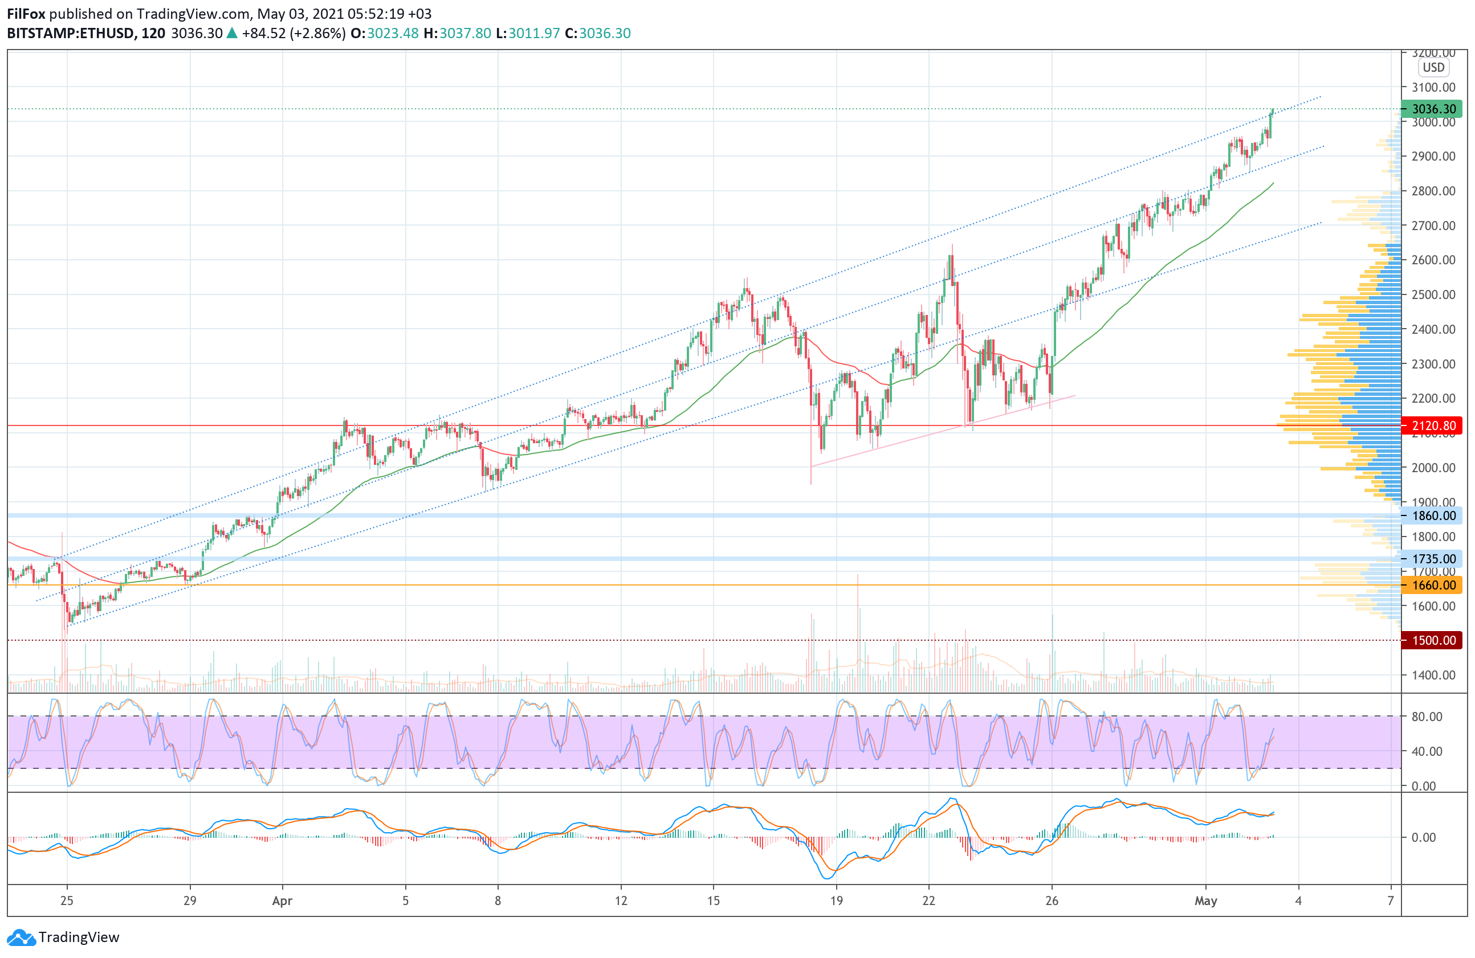Click the BITSTAMP:ETHUSD symbol title

71,33
